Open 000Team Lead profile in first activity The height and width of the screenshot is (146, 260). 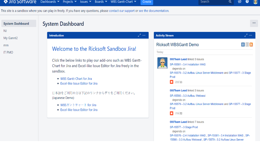coord(178,59)
